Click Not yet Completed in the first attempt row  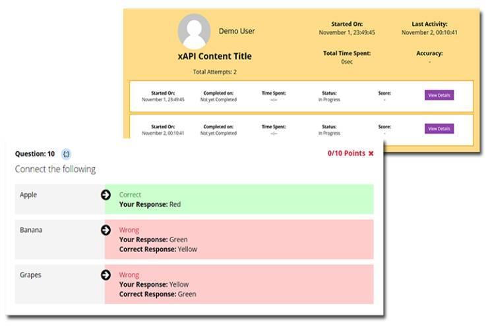(218, 100)
